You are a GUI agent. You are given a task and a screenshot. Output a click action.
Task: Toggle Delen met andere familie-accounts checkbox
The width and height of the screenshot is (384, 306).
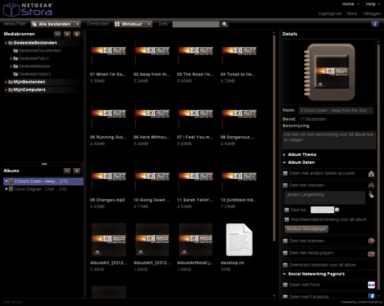click(285, 173)
